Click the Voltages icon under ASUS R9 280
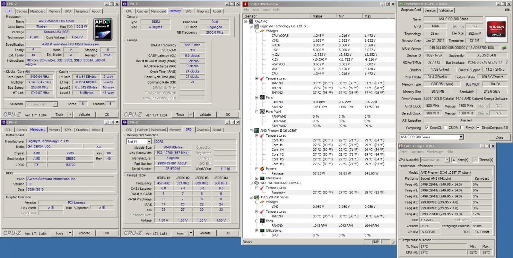Viewport: 513px width, 258px height. (x=262, y=202)
